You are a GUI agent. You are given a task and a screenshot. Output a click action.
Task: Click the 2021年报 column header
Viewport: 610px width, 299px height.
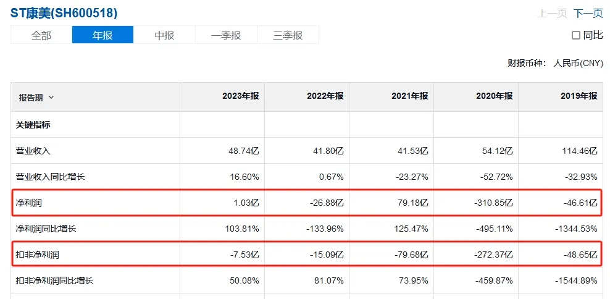pyautogui.click(x=410, y=96)
